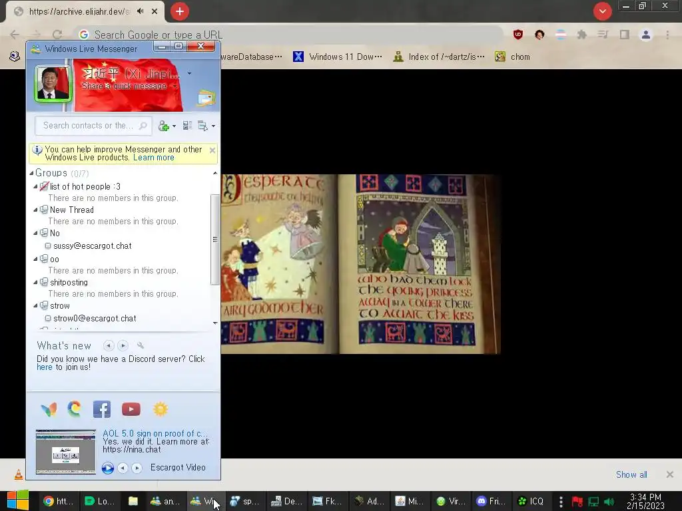Viewport: 682px width, 511px height.
Task: Click the Search Google or type a URL bar
Action: pos(289,35)
